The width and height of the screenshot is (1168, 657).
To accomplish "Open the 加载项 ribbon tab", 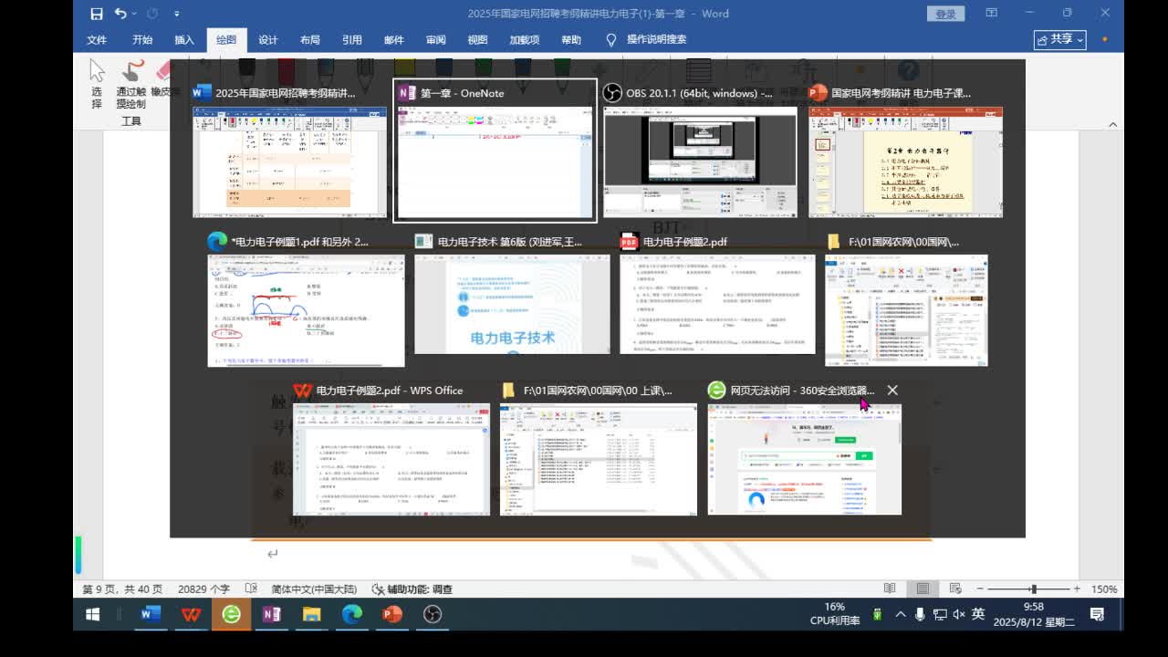I will 525,40.
